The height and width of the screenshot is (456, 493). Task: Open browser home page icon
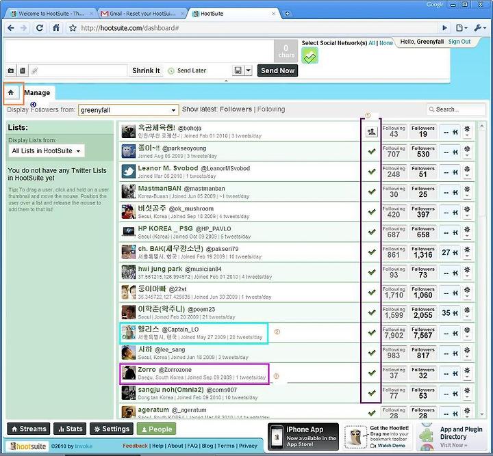click(x=56, y=27)
